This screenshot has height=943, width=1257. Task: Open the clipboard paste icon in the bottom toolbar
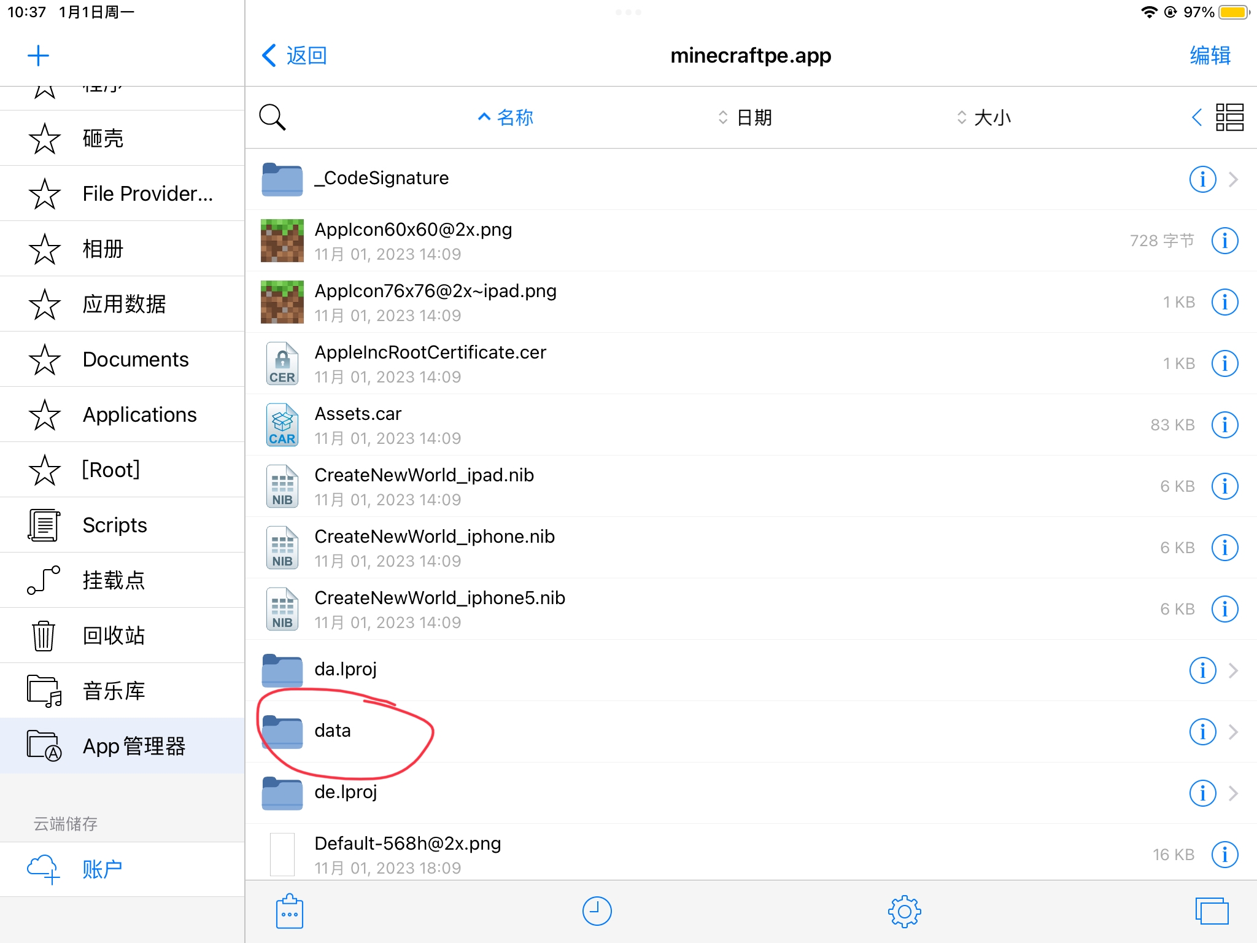[x=290, y=912]
